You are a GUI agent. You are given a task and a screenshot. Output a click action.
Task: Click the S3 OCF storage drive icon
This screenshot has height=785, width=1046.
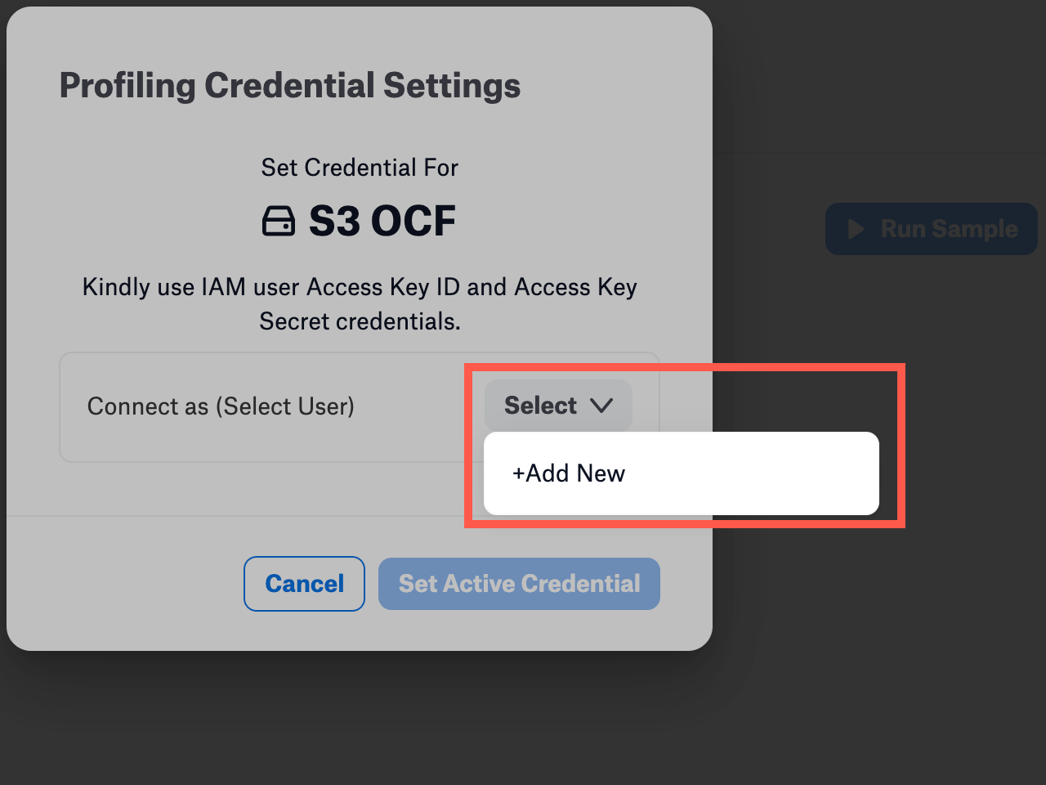point(278,221)
